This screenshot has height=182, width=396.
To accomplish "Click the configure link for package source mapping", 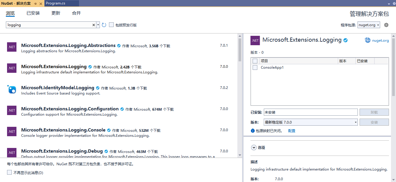I will pyautogui.click(x=292, y=131).
